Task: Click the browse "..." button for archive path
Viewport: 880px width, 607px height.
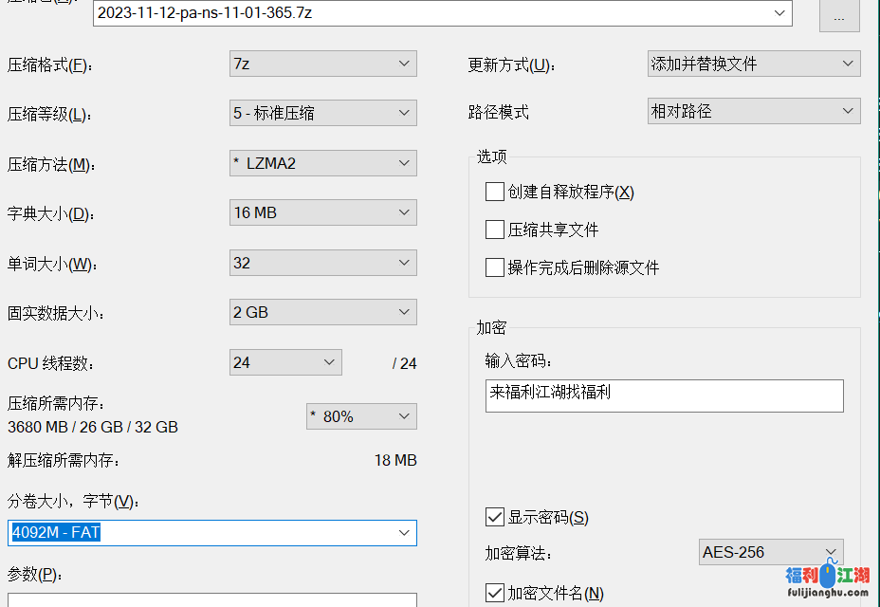Action: pos(839,16)
